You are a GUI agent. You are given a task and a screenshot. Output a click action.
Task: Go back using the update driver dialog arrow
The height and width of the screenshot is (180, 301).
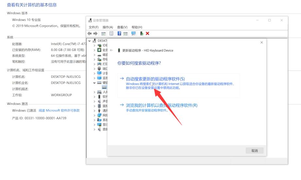click(111, 50)
